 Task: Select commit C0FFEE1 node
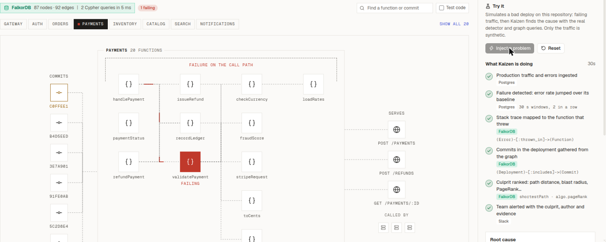click(59, 93)
